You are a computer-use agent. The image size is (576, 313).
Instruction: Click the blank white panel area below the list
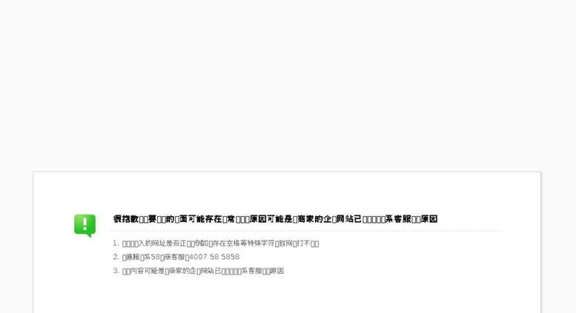(x=287, y=297)
